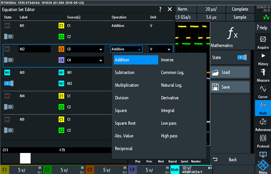Screen dimensions: 271x174
Task: Select the Math 10 V/ channel tab
Action: (x=191, y=170)
